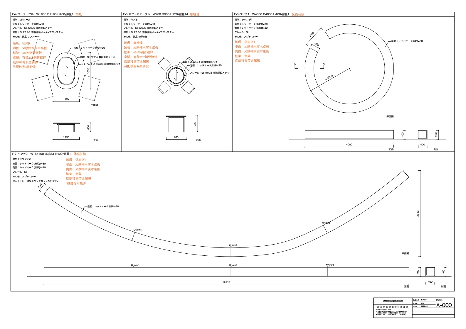Select 'その他：備品 ソファーx4' text
The image size is (466, 329).
coord(26,37)
